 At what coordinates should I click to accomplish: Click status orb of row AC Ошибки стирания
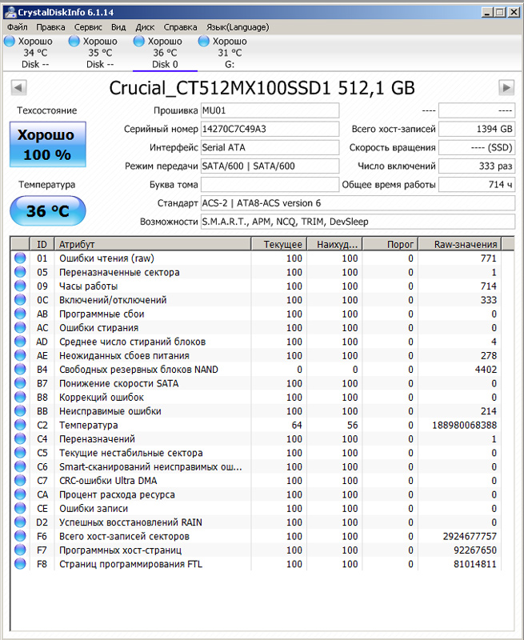[x=20, y=327]
